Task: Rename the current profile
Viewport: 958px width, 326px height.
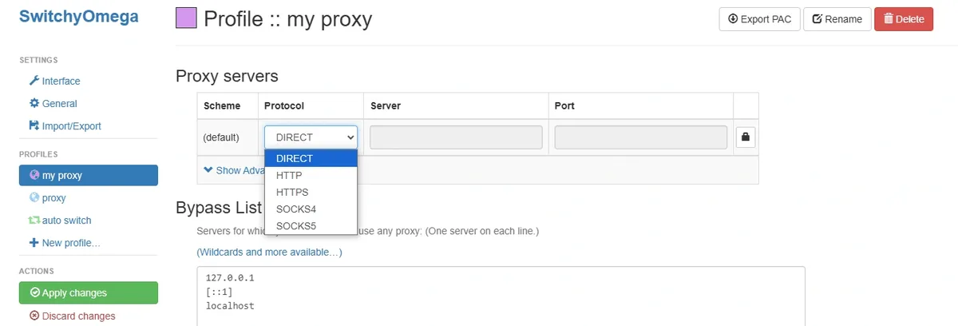Action: [837, 19]
